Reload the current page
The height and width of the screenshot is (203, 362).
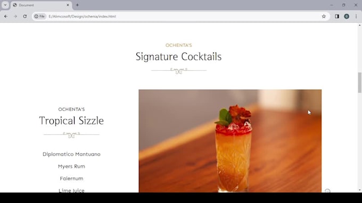(x=25, y=16)
